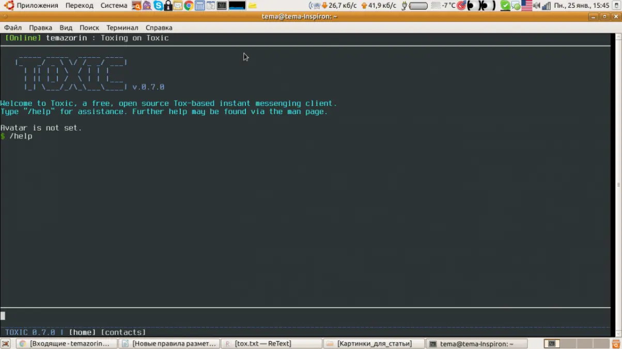The image size is (622, 349).
Task: Click the chat status tray icon
Action: [516, 6]
